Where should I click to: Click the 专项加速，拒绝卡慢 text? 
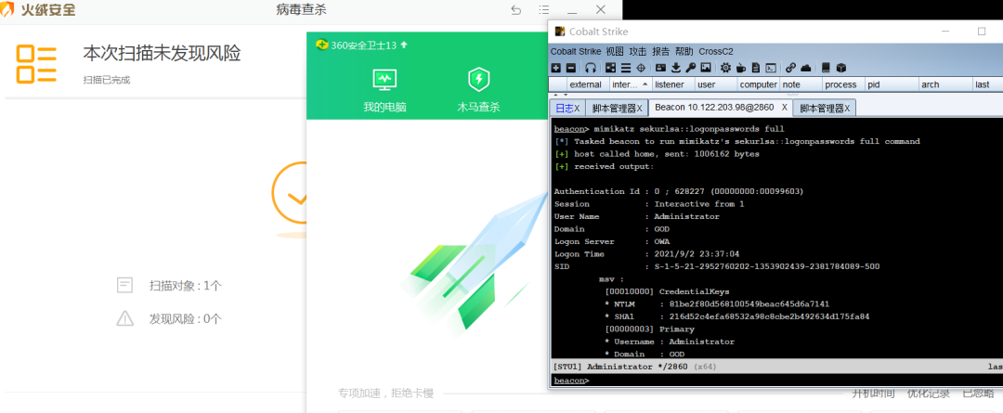tap(385, 393)
